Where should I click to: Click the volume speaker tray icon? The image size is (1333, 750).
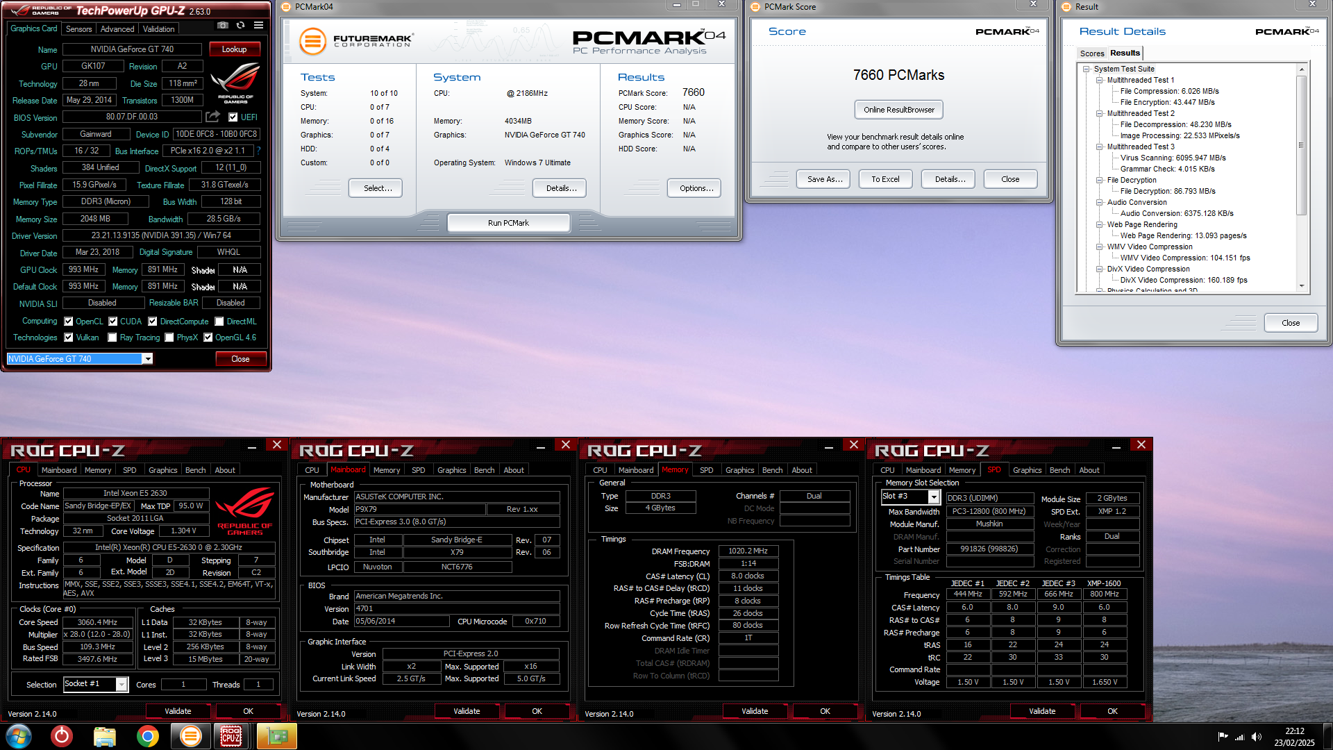pyautogui.click(x=1256, y=737)
